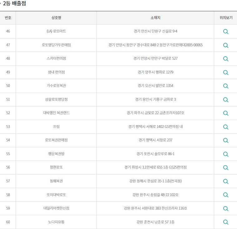Select store name 대박행진 복권랜드

pos(56,113)
